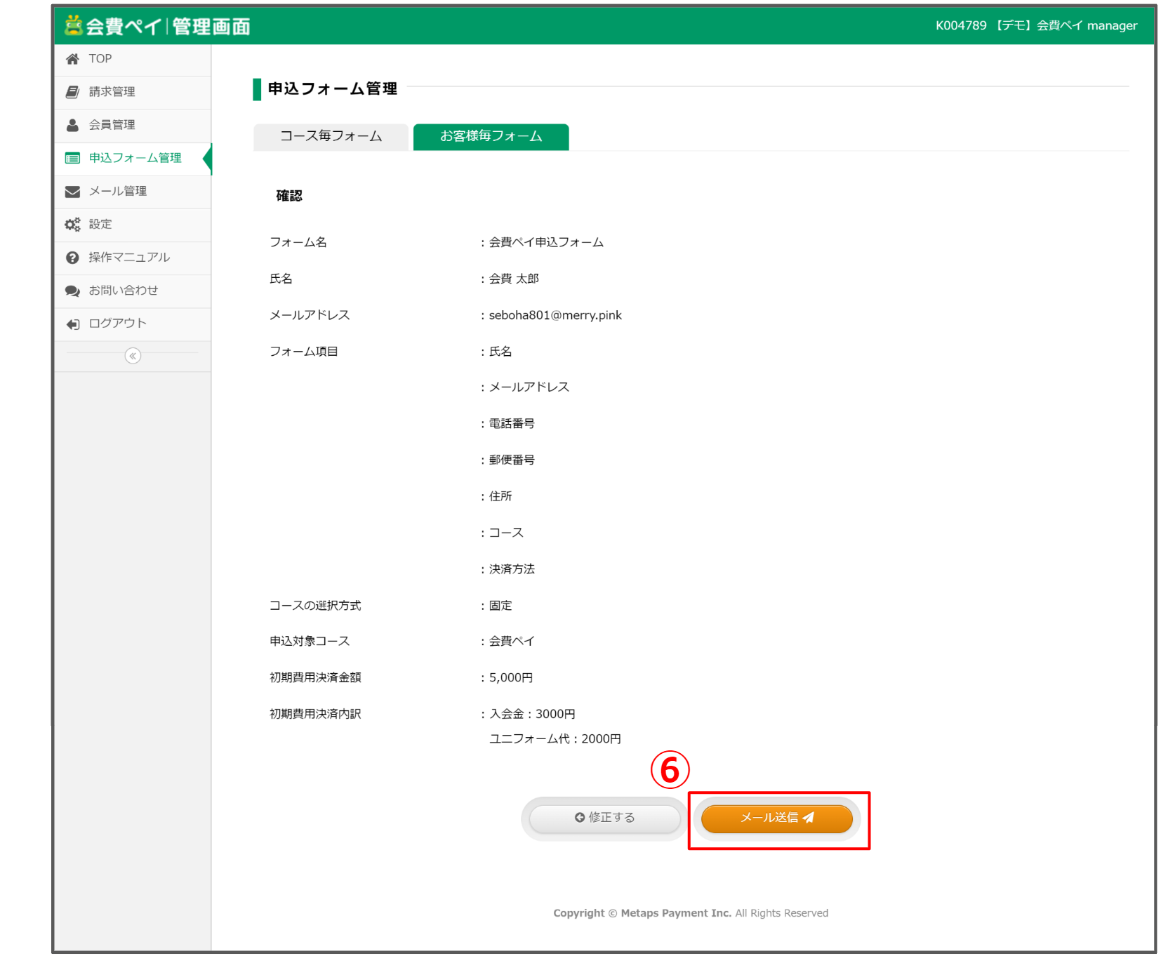Collapse the sidebar with the chevron control
Image resolution: width=1161 pixels, height=956 pixels.
pyautogui.click(x=132, y=356)
